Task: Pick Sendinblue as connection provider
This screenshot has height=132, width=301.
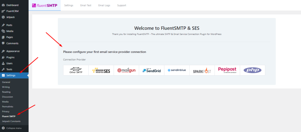Action: [x=177, y=70]
